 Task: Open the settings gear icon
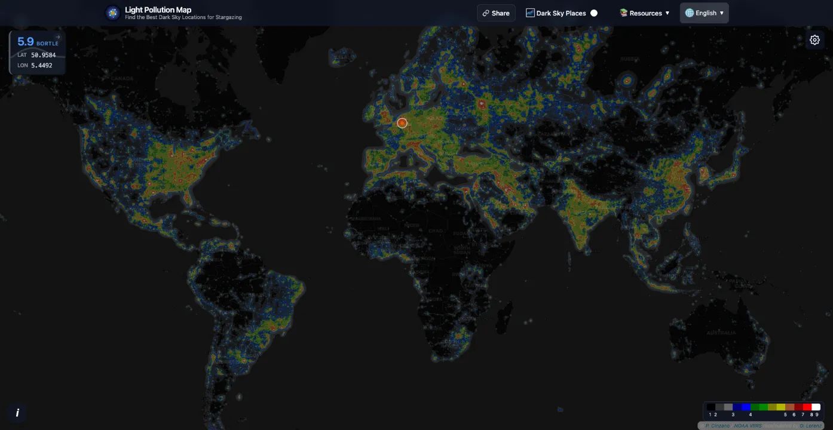point(814,39)
